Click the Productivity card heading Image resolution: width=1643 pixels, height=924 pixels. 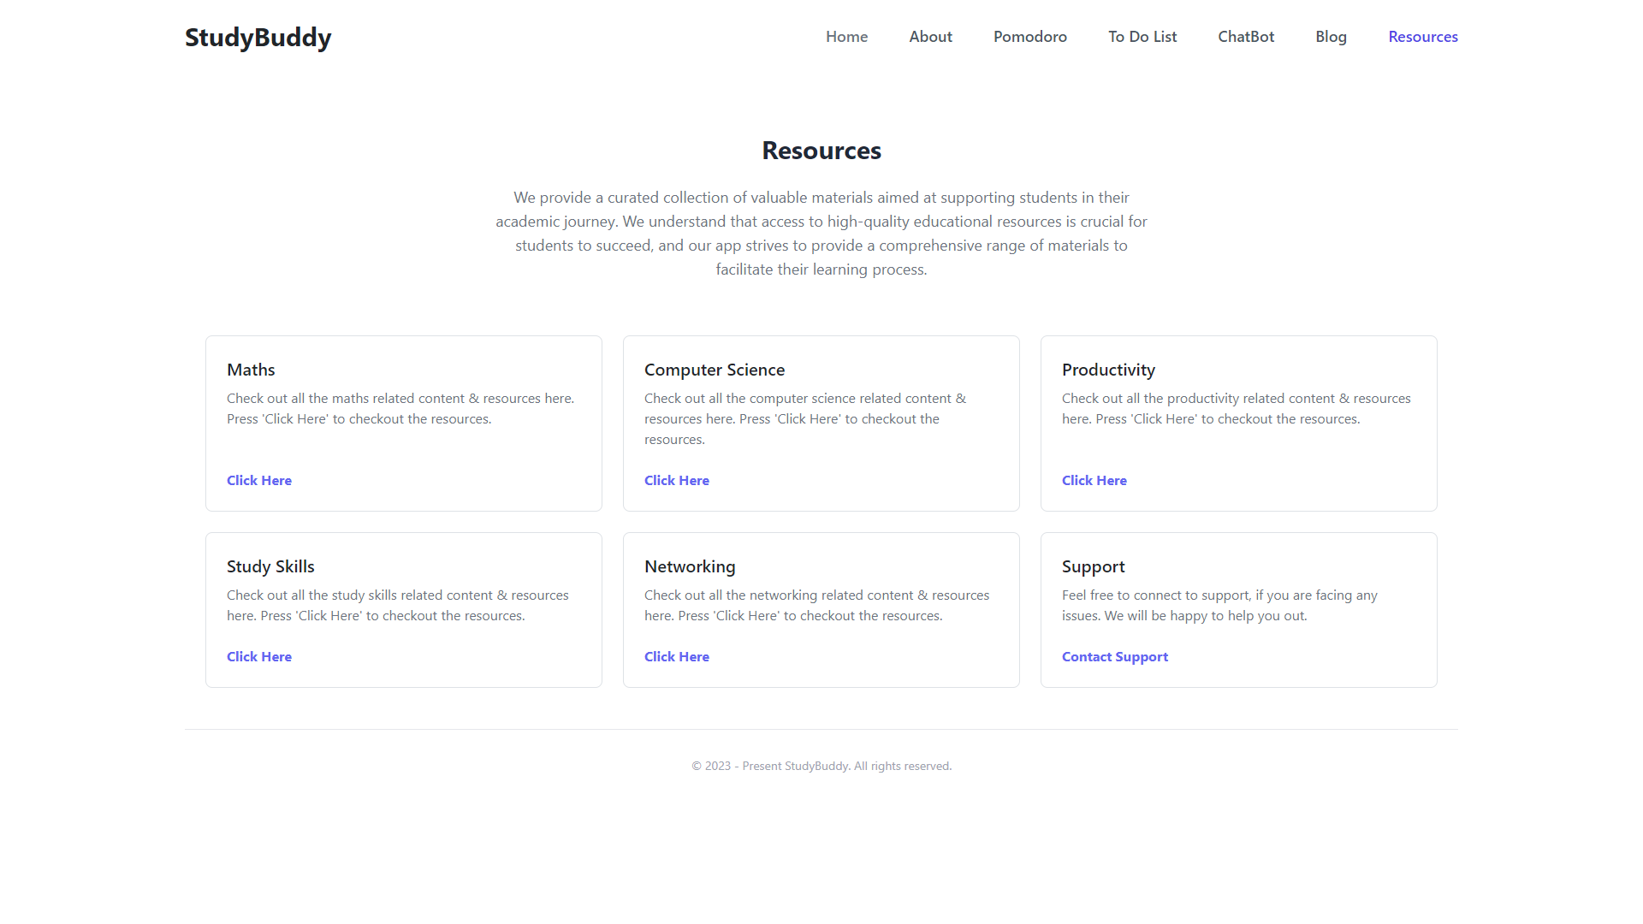pyautogui.click(x=1108, y=370)
